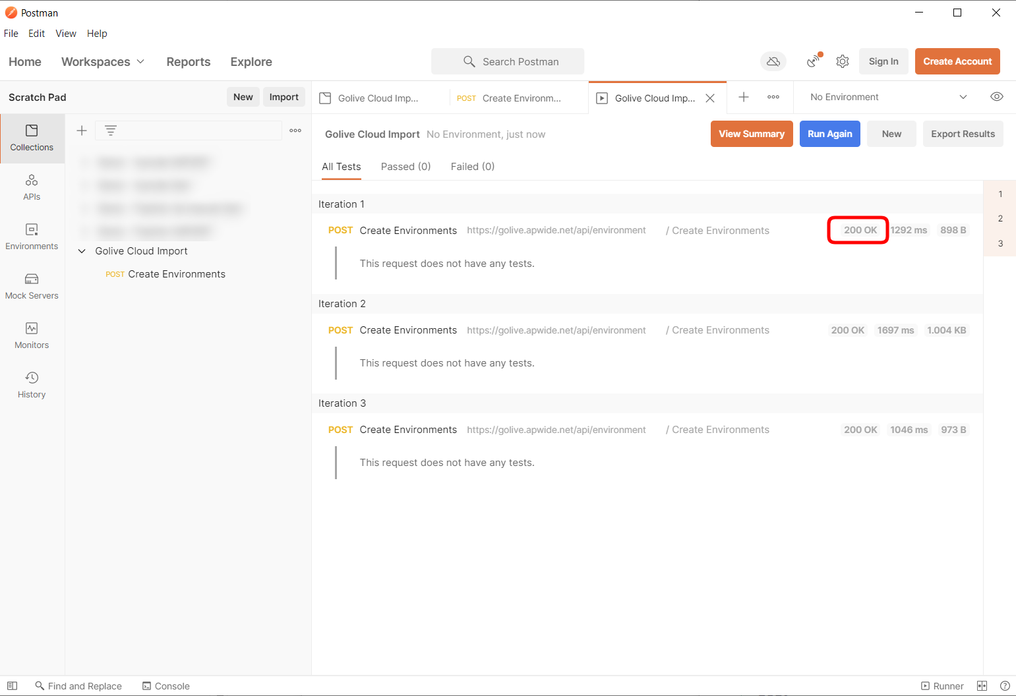The image size is (1016, 696).
Task: Expand the Workspaces dropdown menu
Action: [102, 61]
